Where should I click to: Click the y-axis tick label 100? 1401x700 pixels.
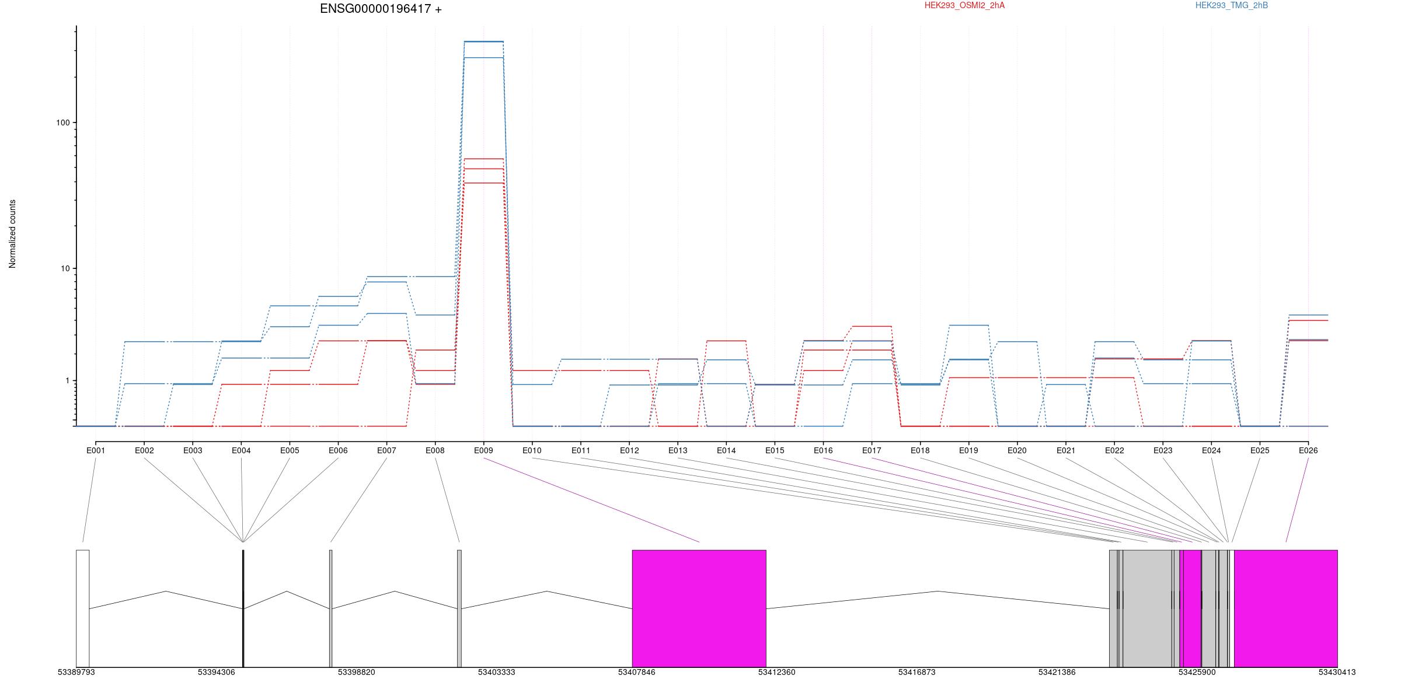tap(62, 123)
